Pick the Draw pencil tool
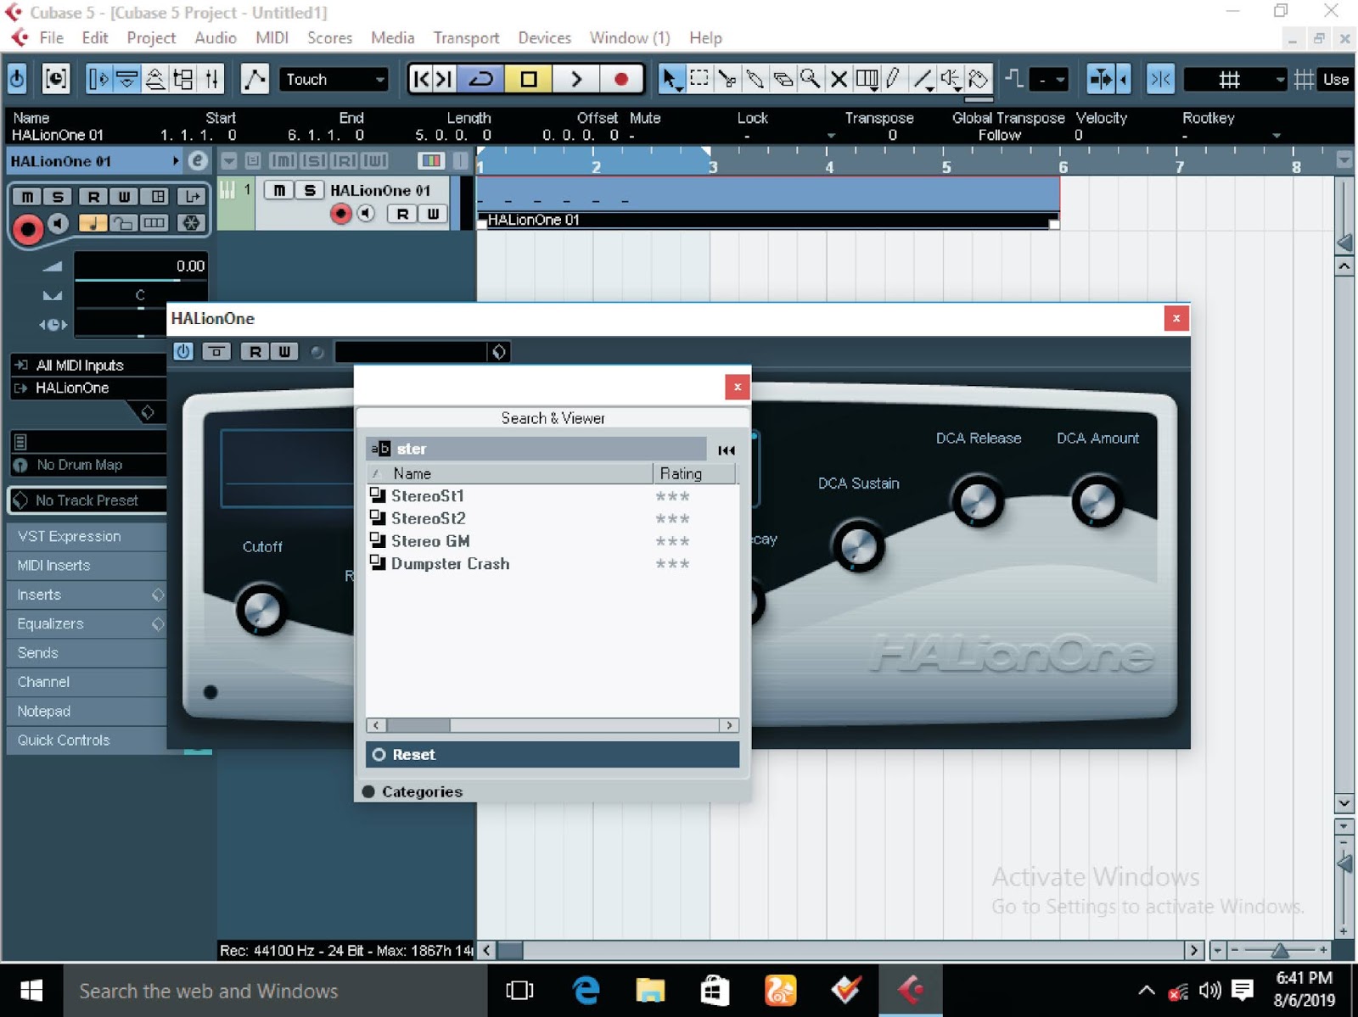 point(894,79)
